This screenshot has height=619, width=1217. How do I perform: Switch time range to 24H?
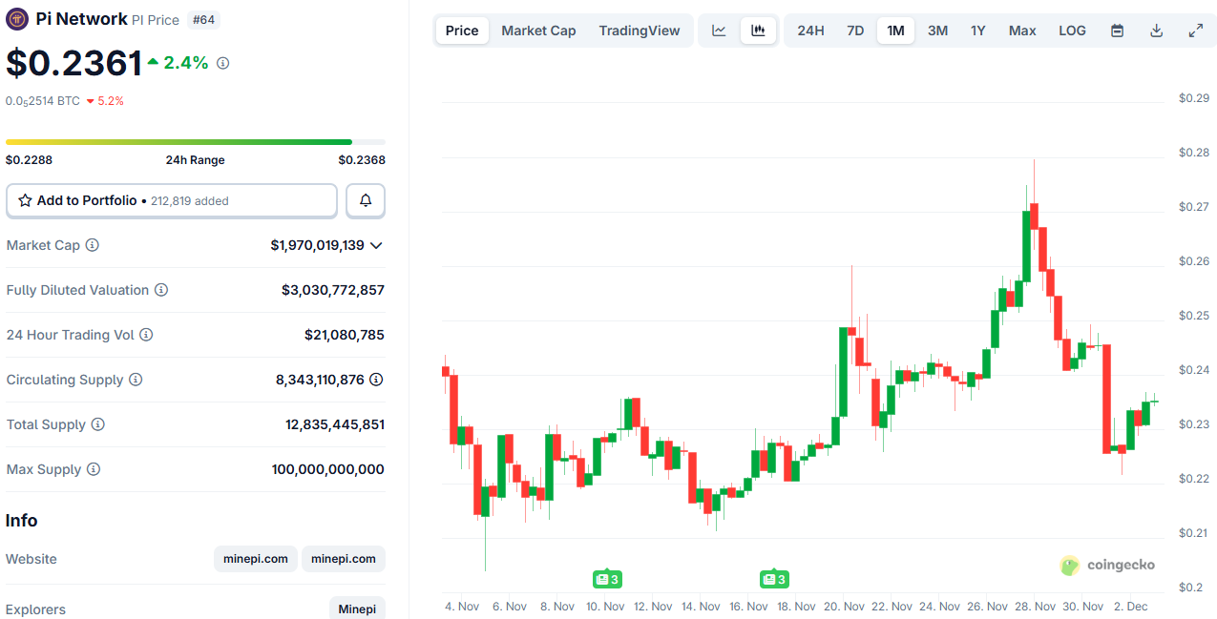809,30
